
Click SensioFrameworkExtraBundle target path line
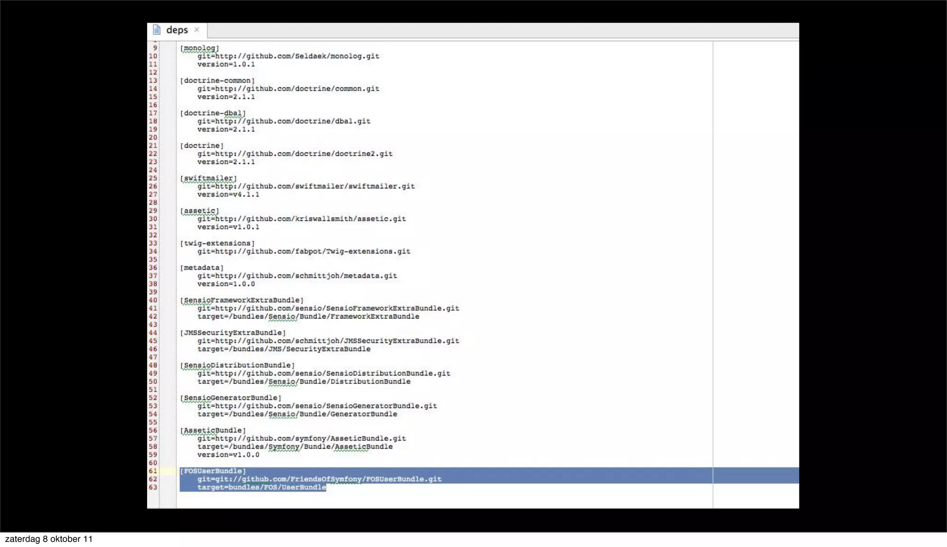tap(308, 317)
